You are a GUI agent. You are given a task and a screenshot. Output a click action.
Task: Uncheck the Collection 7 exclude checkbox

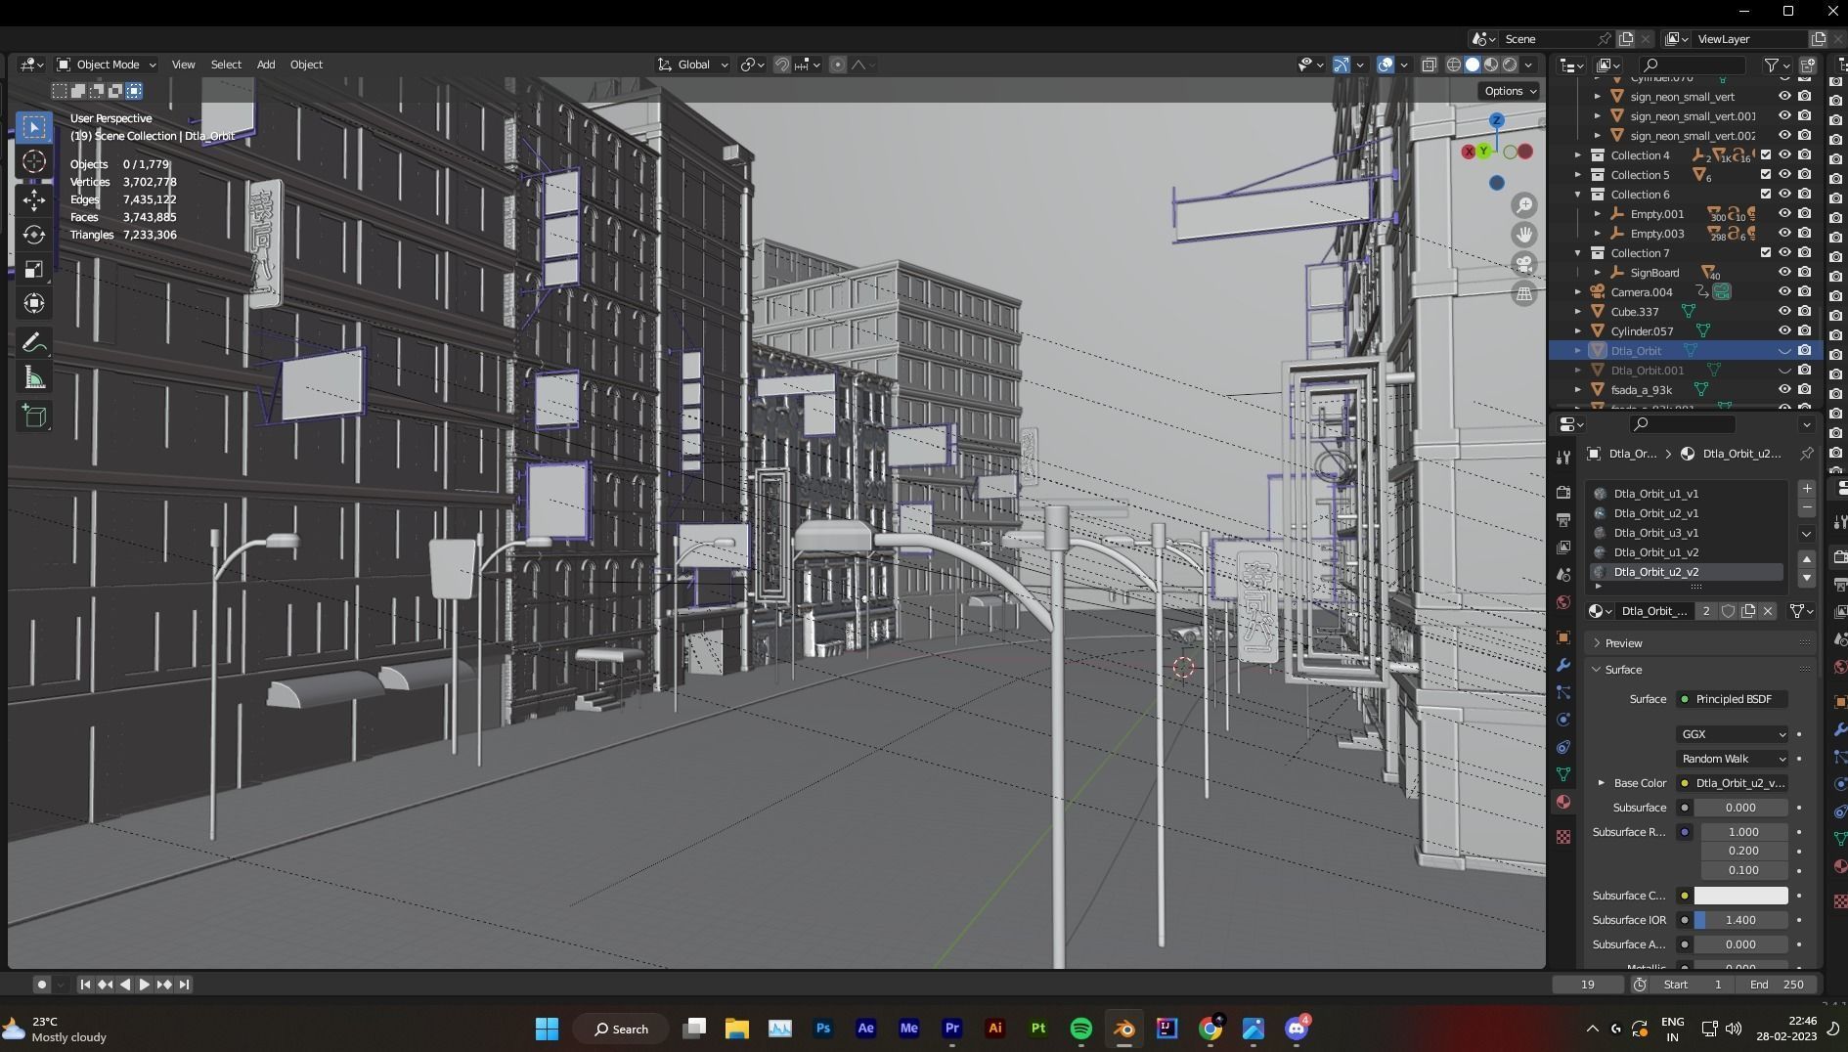tap(1766, 252)
